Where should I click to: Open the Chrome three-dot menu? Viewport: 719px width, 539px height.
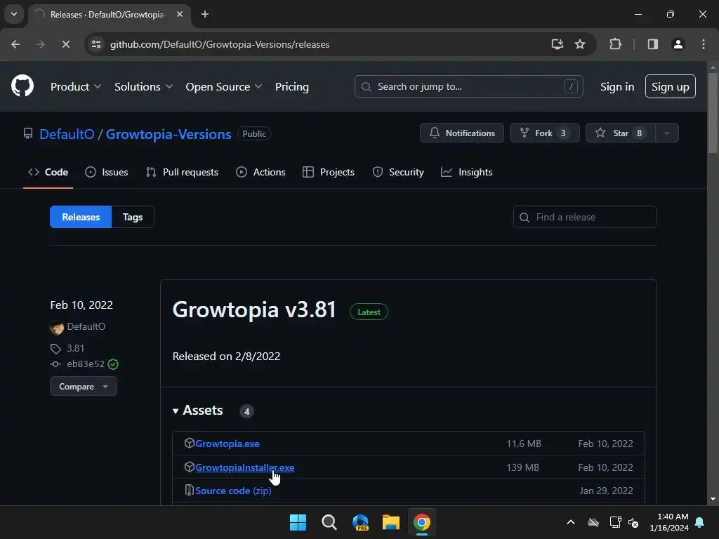[704, 44]
